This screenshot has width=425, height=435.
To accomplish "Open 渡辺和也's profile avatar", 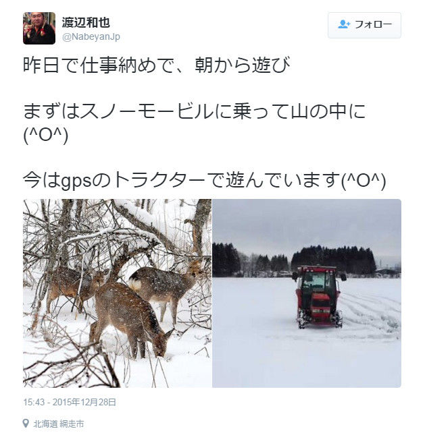I will tap(39, 28).
